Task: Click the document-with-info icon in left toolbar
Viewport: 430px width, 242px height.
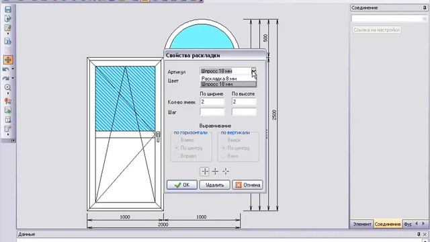Action: click(x=7, y=41)
